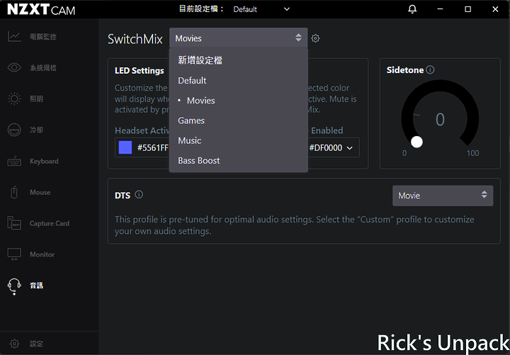Select the Keyboard sidebar icon
510x355 pixels.
pos(14,161)
